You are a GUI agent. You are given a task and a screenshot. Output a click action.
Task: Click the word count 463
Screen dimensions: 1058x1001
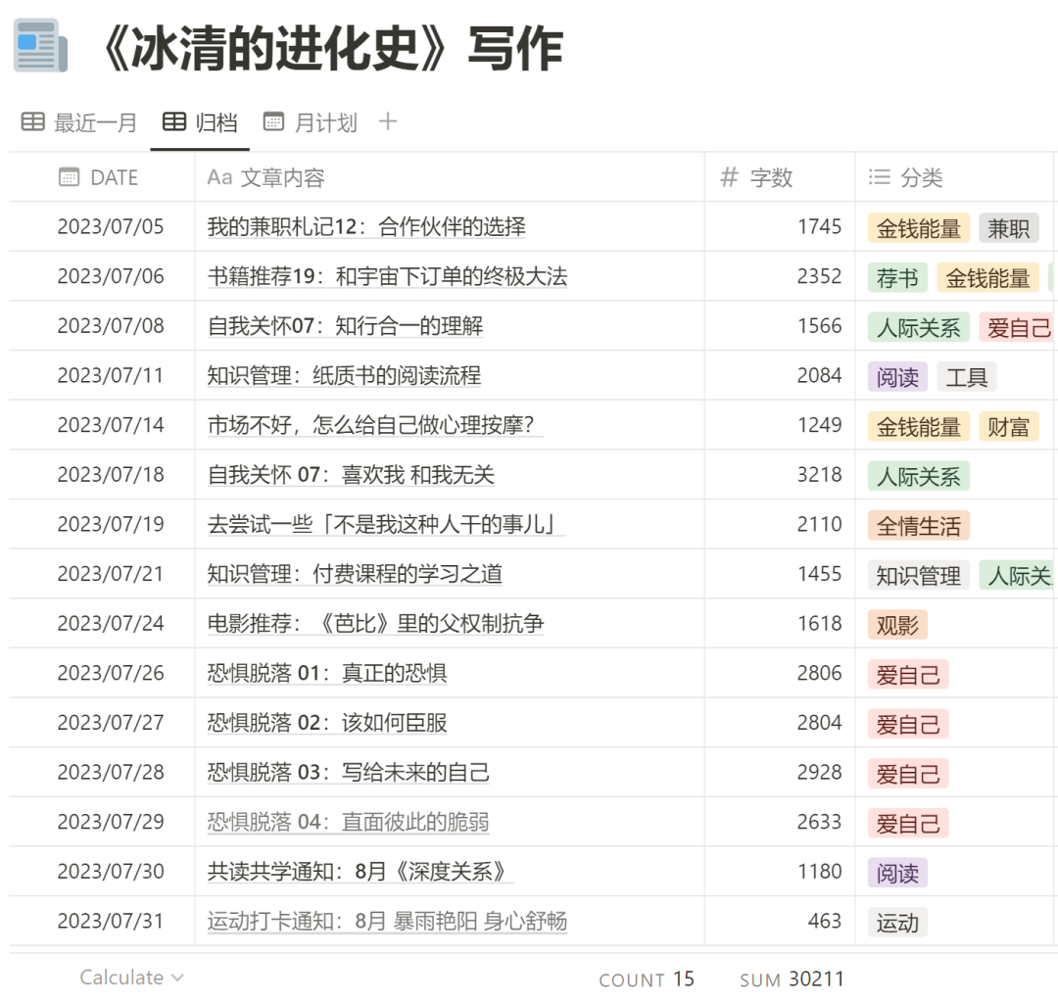825,921
